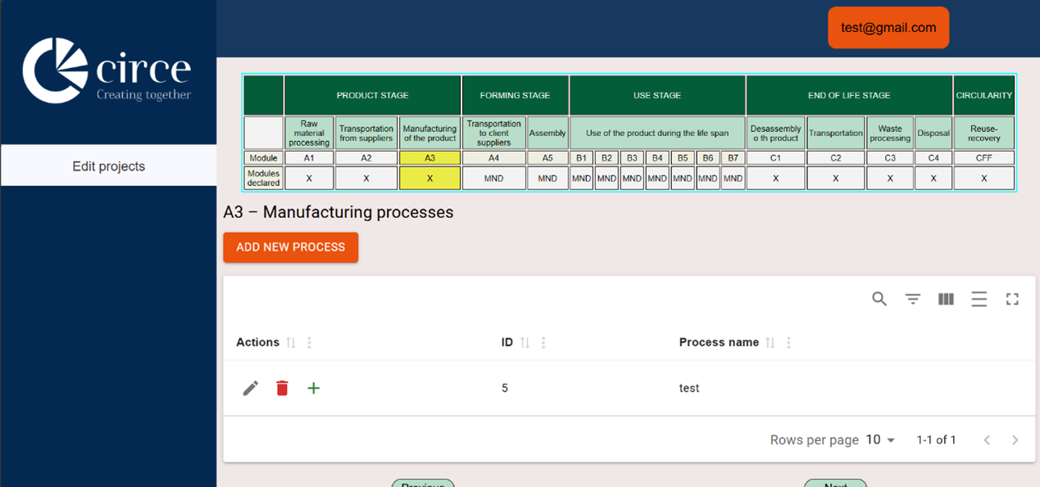
Task: Click the yellow highlighted X declared cell
Action: point(430,178)
